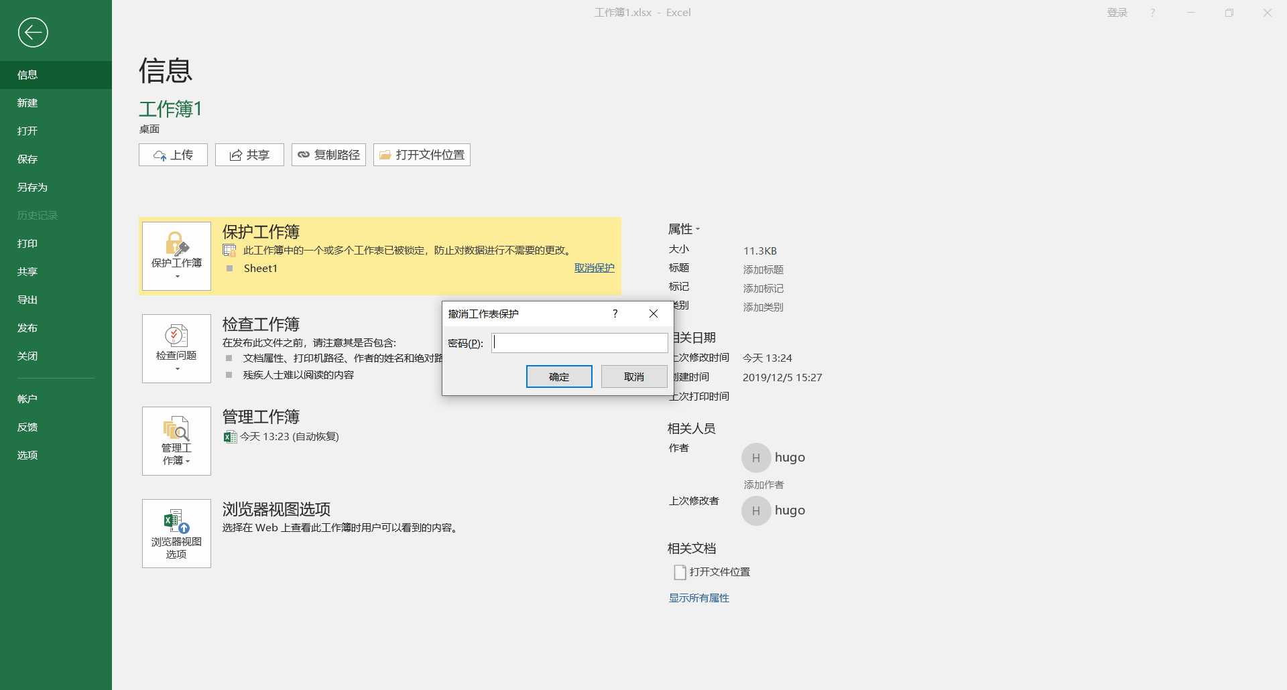Viewport: 1287px width, 690px height.
Task: Select 导出 in the left sidebar
Action: 56,300
